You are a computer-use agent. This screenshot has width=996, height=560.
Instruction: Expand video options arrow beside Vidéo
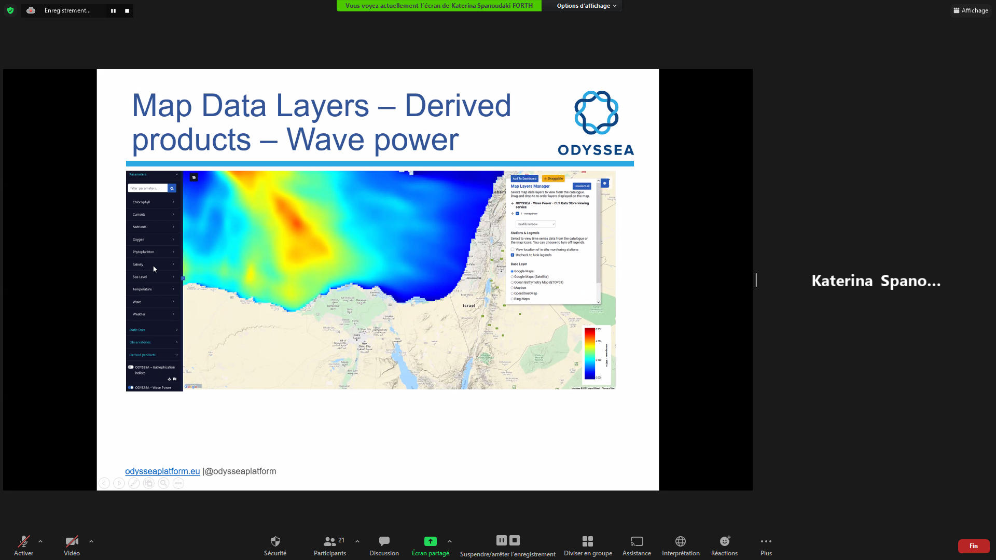[x=91, y=541]
